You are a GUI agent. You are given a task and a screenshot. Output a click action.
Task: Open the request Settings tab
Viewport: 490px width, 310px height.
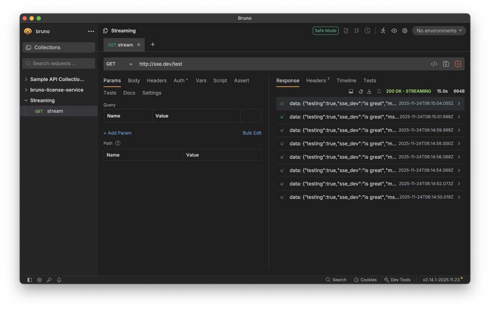click(151, 93)
